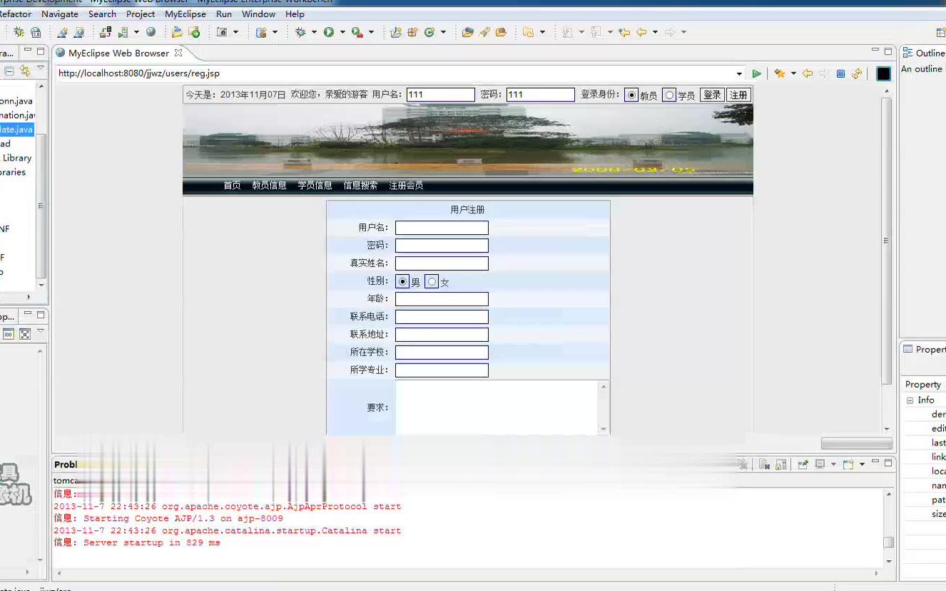Click the camera screenshot icon in toolbar

click(222, 32)
